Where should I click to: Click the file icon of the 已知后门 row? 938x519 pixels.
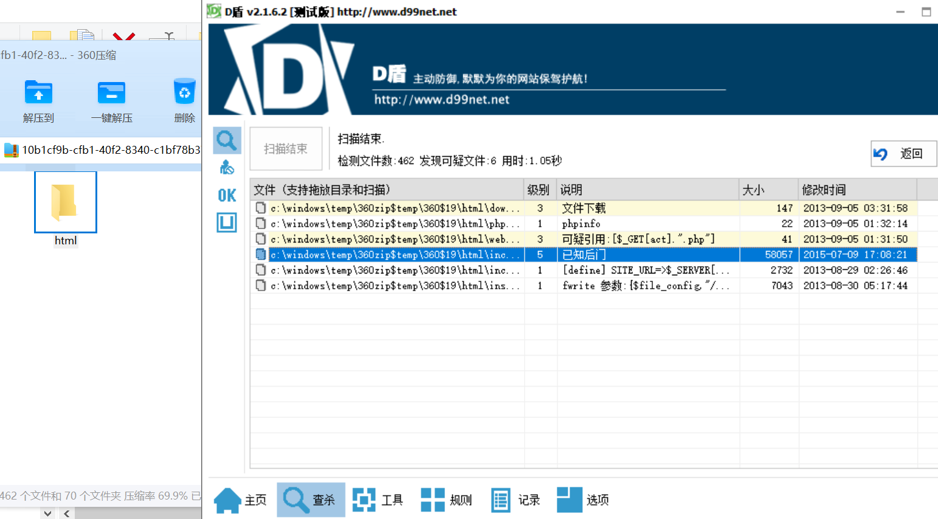coord(261,254)
